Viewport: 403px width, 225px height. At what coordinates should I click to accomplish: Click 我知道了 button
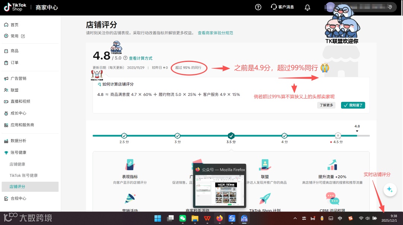(x=353, y=105)
